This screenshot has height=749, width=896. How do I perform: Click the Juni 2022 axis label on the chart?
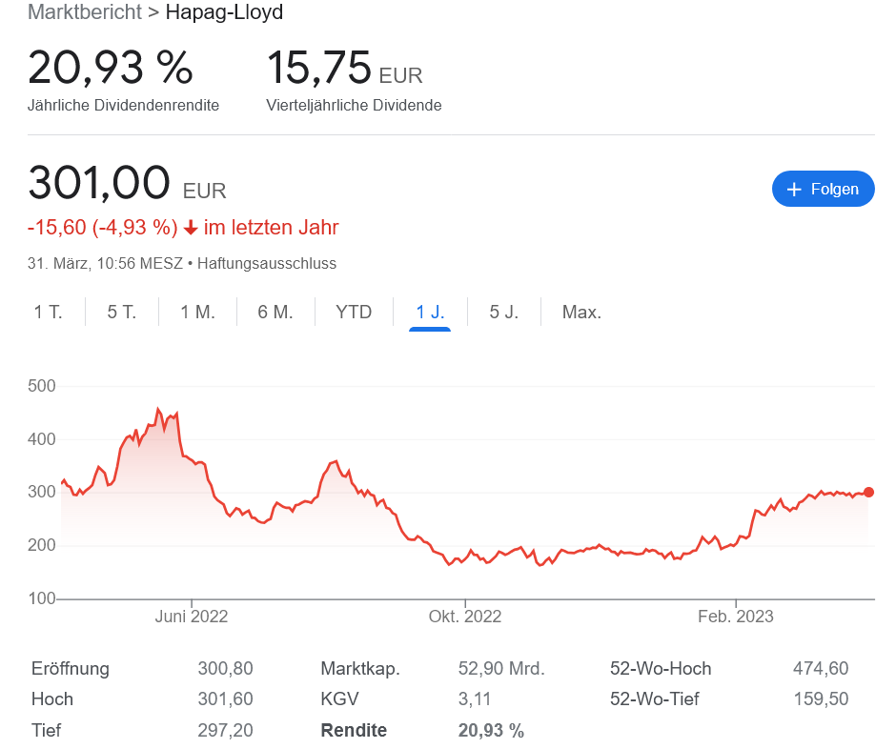pyautogui.click(x=191, y=617)
